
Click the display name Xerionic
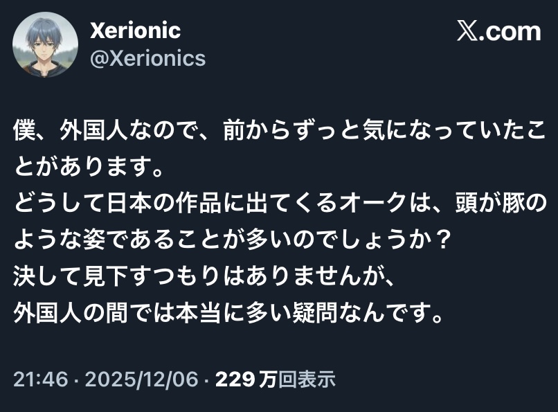[x=136, y=30]
